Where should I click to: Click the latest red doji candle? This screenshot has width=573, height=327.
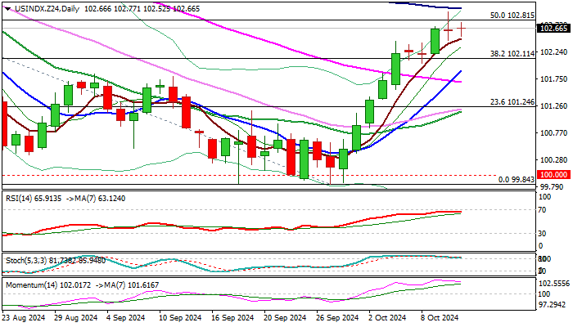(x=462, y=29)
